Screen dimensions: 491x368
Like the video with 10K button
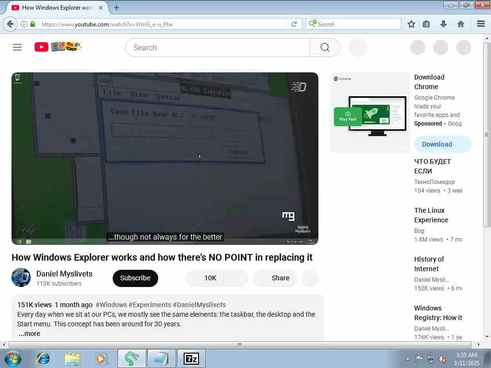(x=204, y=278)
